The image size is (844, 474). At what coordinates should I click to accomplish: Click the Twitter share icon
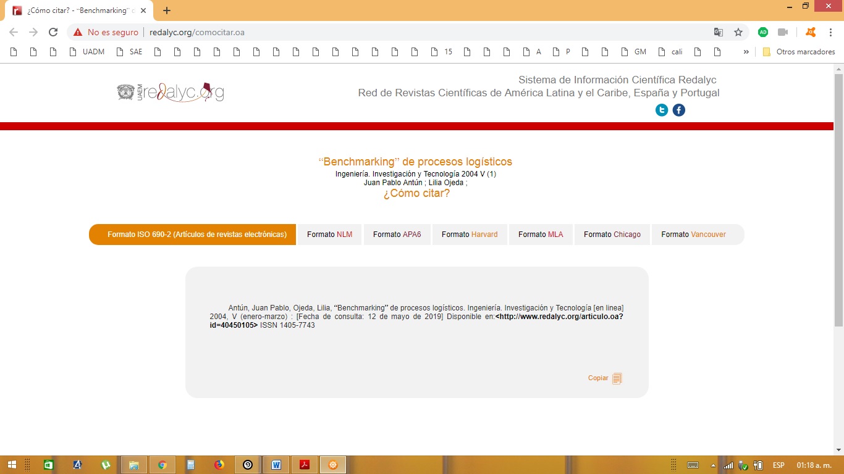[662, 110]
